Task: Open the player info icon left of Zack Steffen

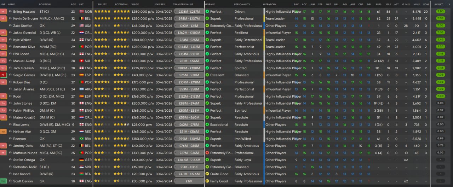Action: pos(10,26)
